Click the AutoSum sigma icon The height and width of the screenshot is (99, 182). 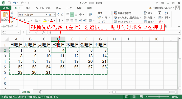point(160,13)
